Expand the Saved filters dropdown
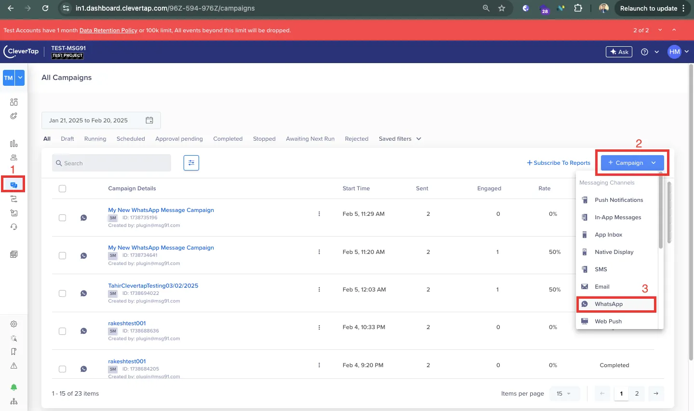 (400, 139)
